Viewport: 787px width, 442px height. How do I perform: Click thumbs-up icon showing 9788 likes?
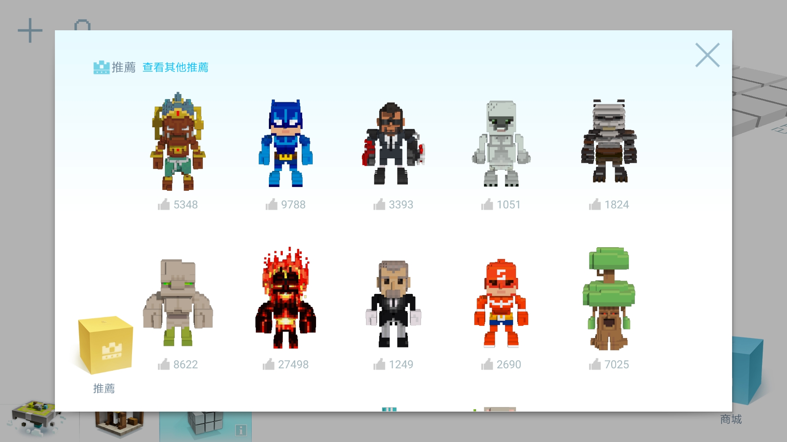point(271,204)
